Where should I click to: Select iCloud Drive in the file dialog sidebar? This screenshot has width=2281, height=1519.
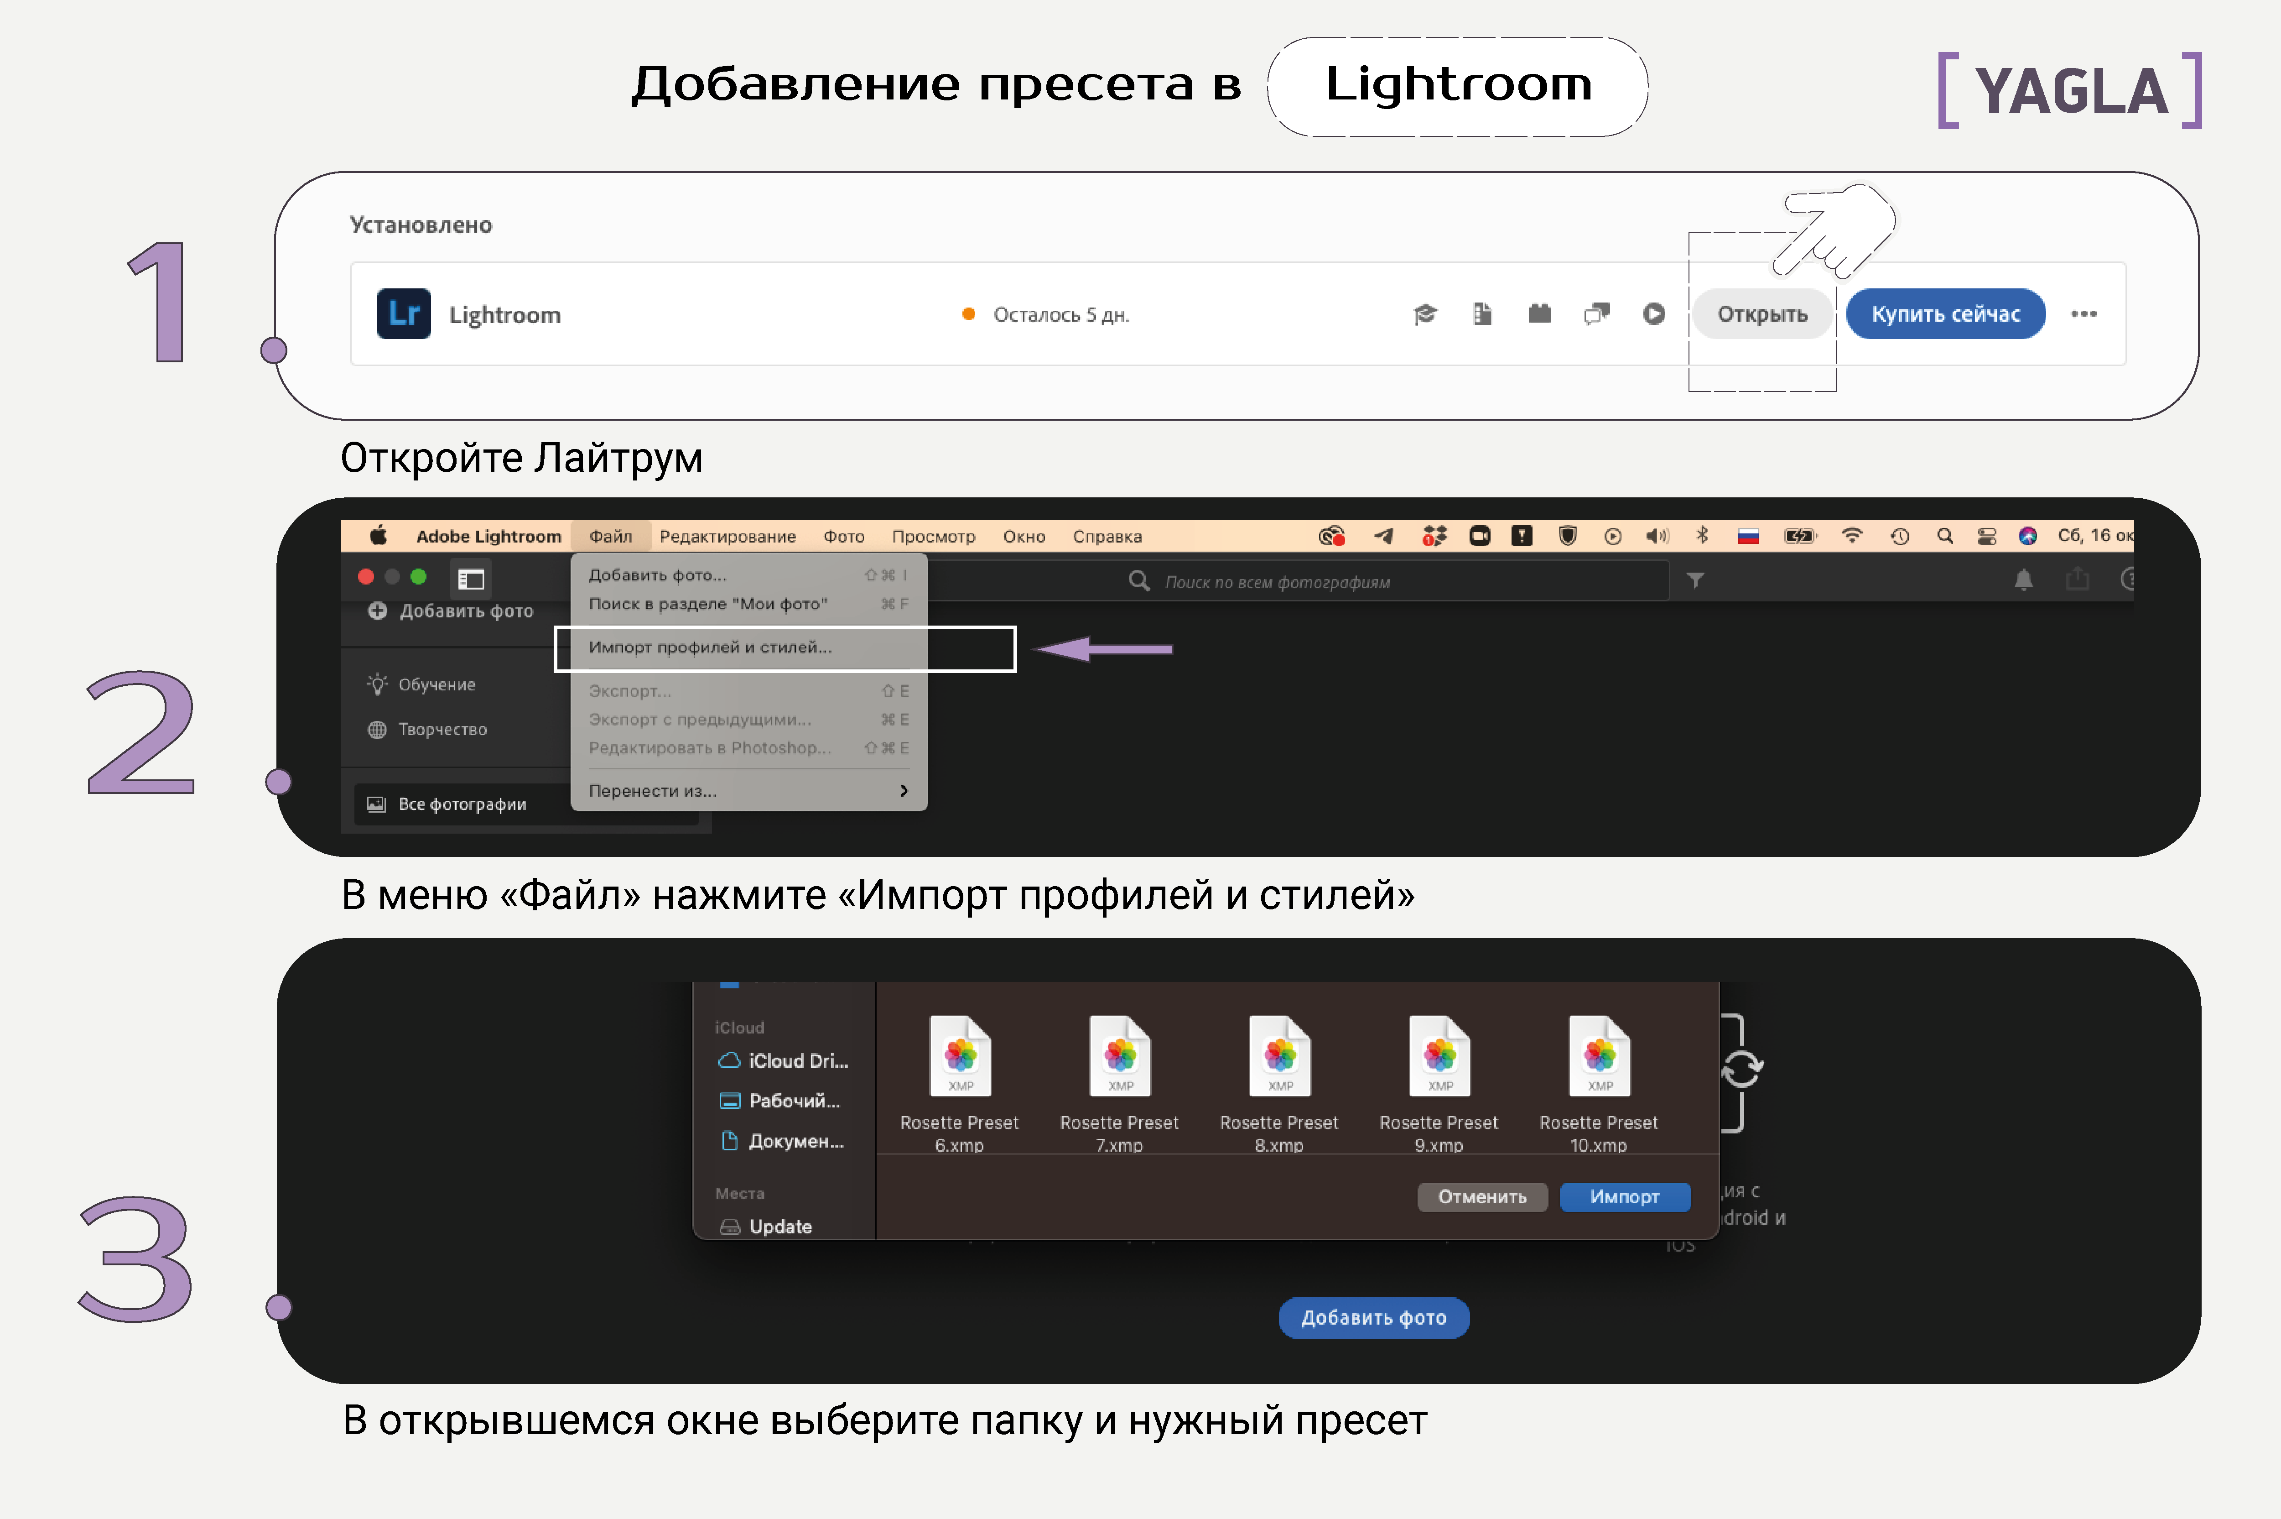click(x=783, y=1061)
